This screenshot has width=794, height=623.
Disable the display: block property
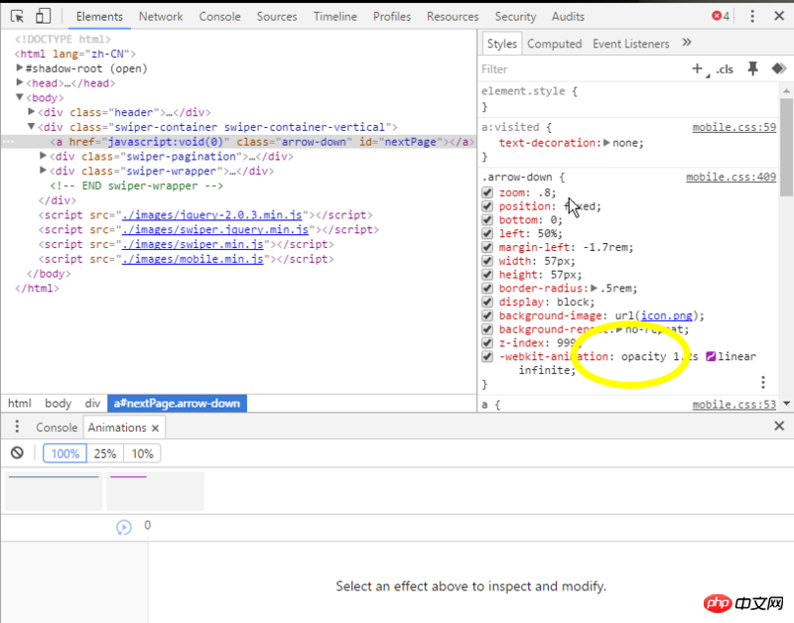tap(487, 302)
